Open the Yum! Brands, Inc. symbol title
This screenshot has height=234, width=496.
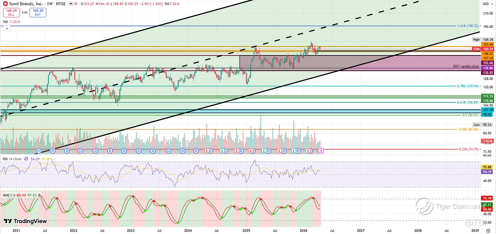(x=27, y=4)
